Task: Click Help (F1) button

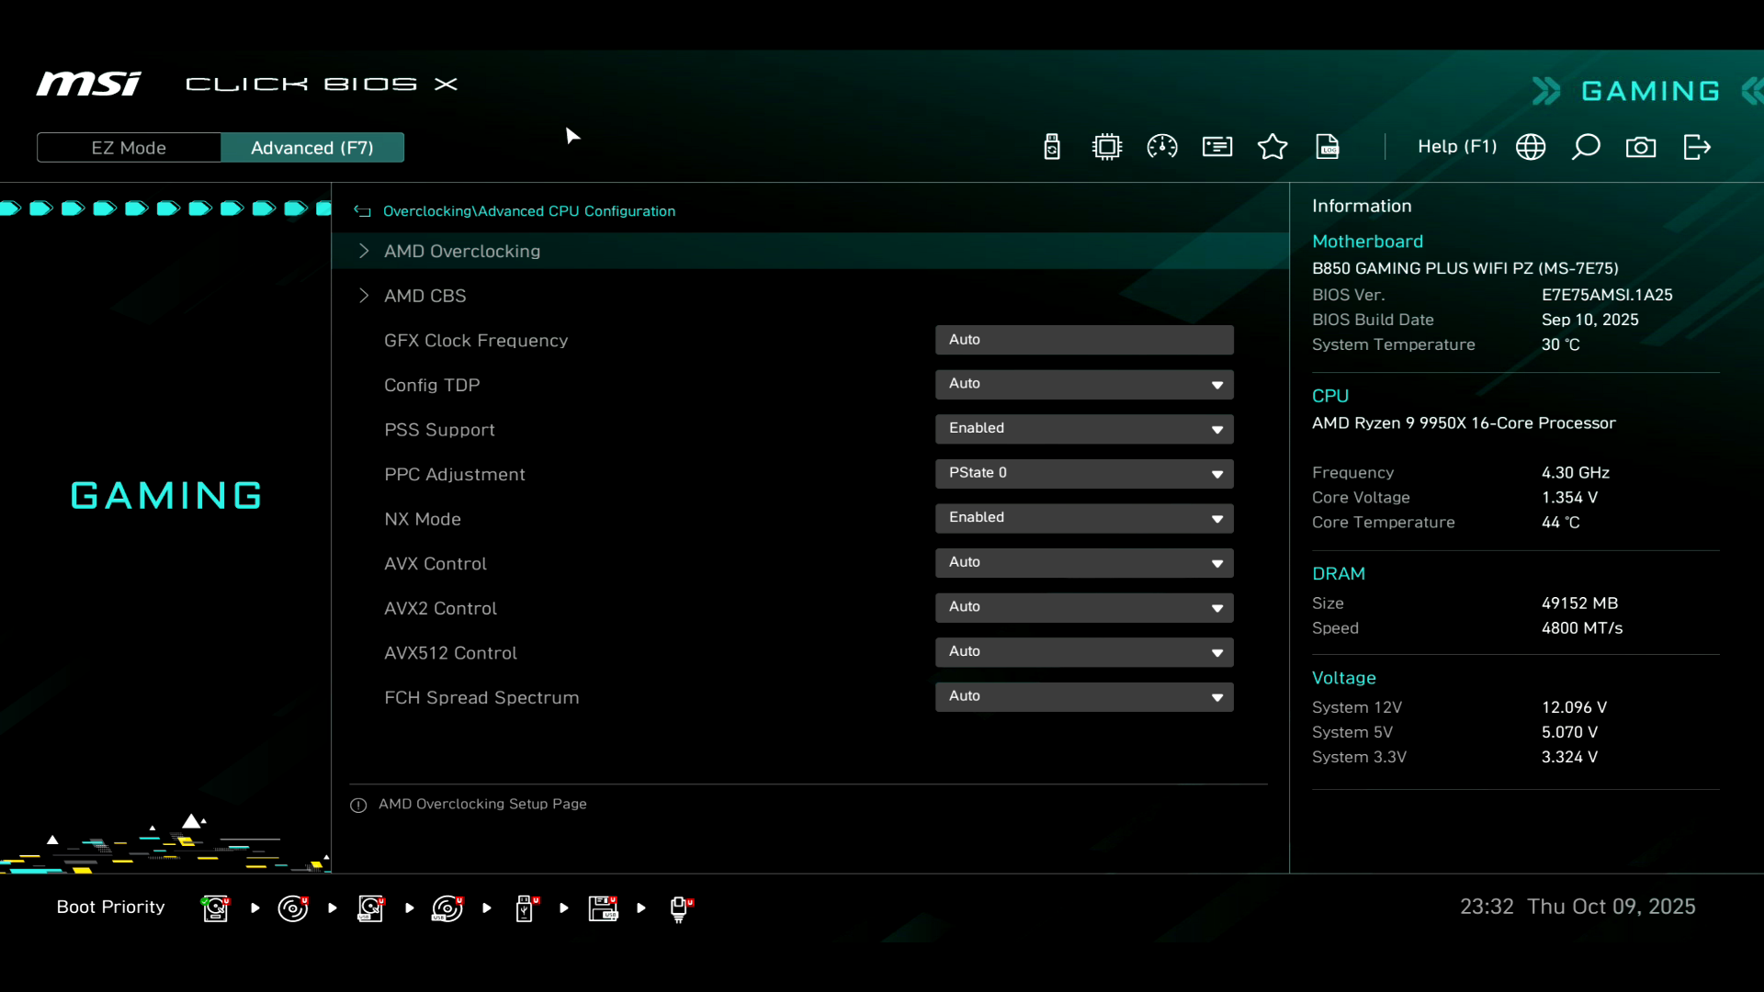Action: 1456,147
